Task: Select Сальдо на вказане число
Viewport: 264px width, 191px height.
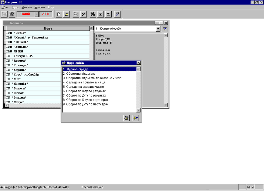Action: pos(99,87)
